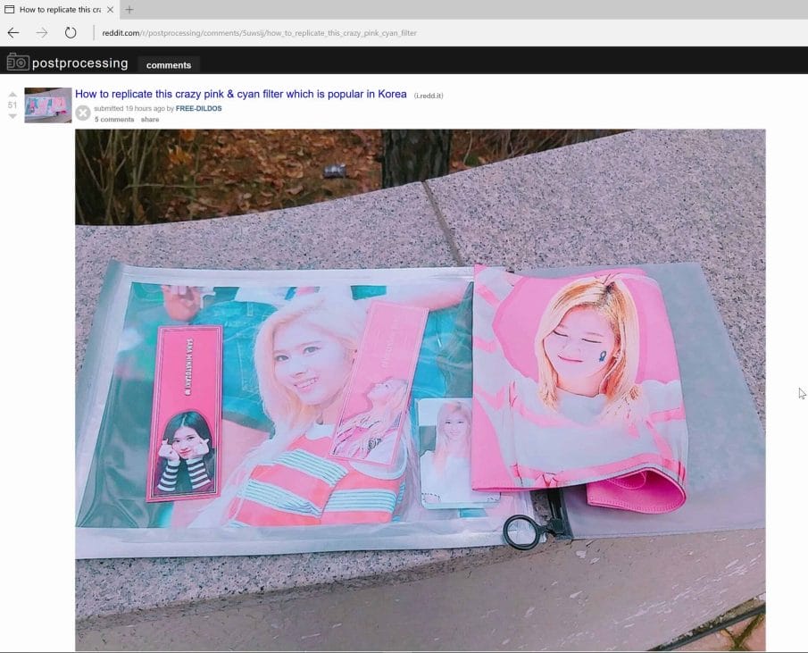This screenshot has width=808, height=653.
Task: Click the browser back arrow
Action: (x=13, y=33)
